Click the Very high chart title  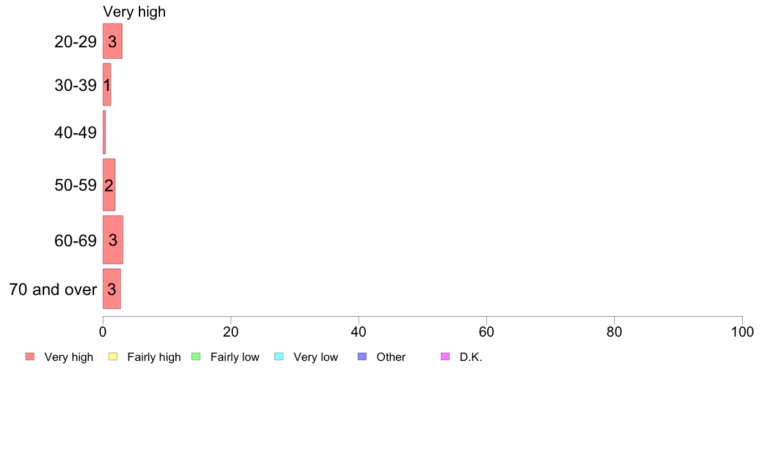(134, 12)
